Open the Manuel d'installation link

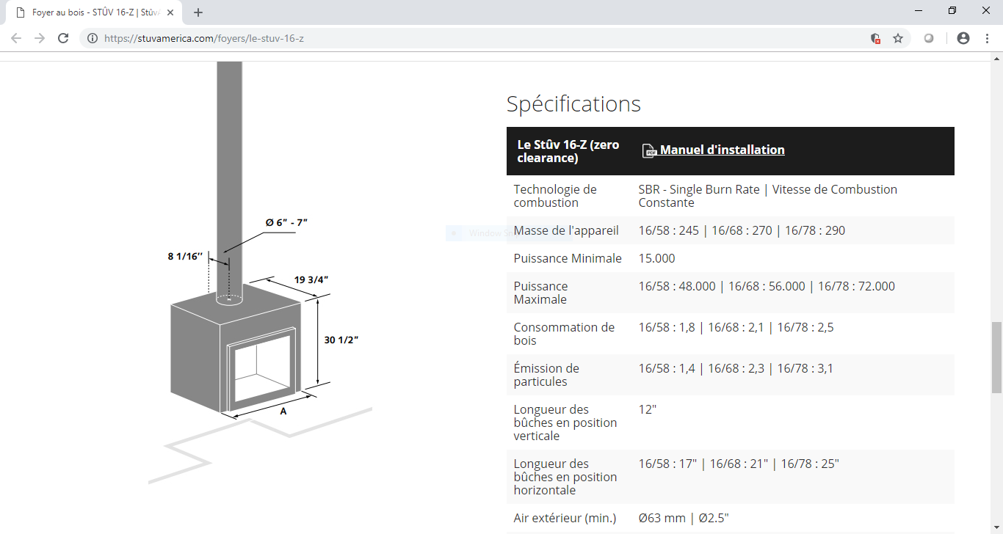[722, 150]
